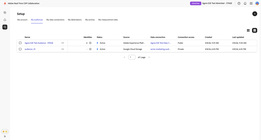Switch to card grid view
The image size is (261, 140).
(248, 30)
